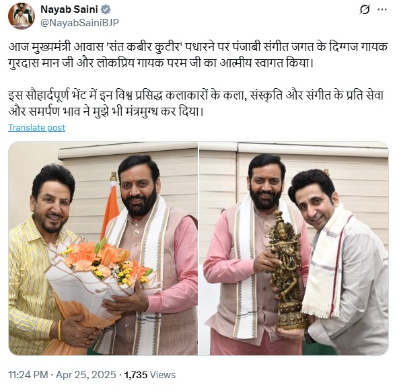Click the 1,735 Views count
Screen dimensions: 399x391
coord(150,375)
